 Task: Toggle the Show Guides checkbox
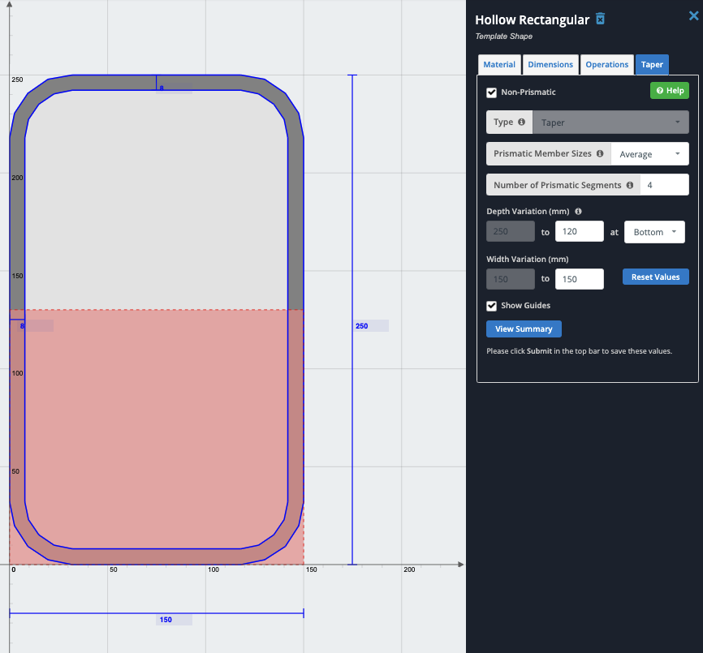[x=491, y=306]
